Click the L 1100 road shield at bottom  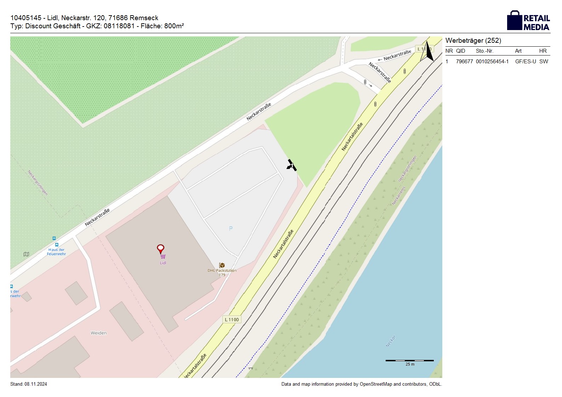click(x=232, y=320)
